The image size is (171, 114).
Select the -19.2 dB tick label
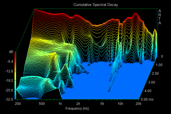[x=9, y=81]
